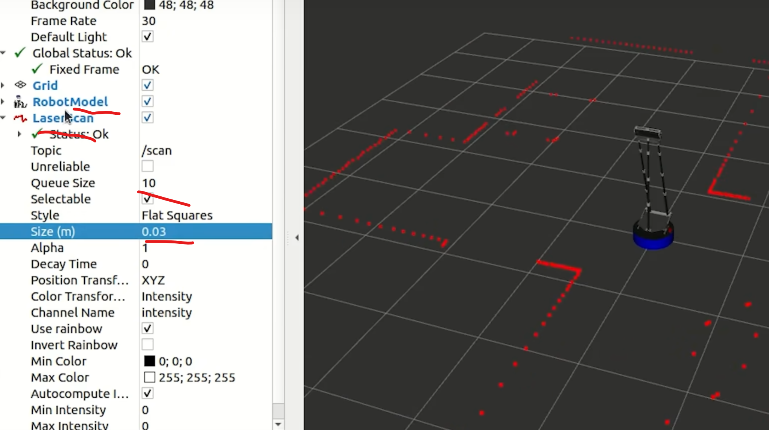Collapse the LaserScan display properties
Viewport: 769px width, 430px height.
(x=3, y=118)
